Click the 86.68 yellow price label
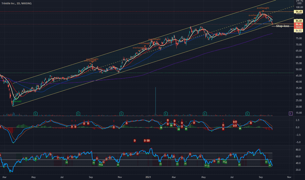This screenshot has height=180, width=305. click(298, 21)
